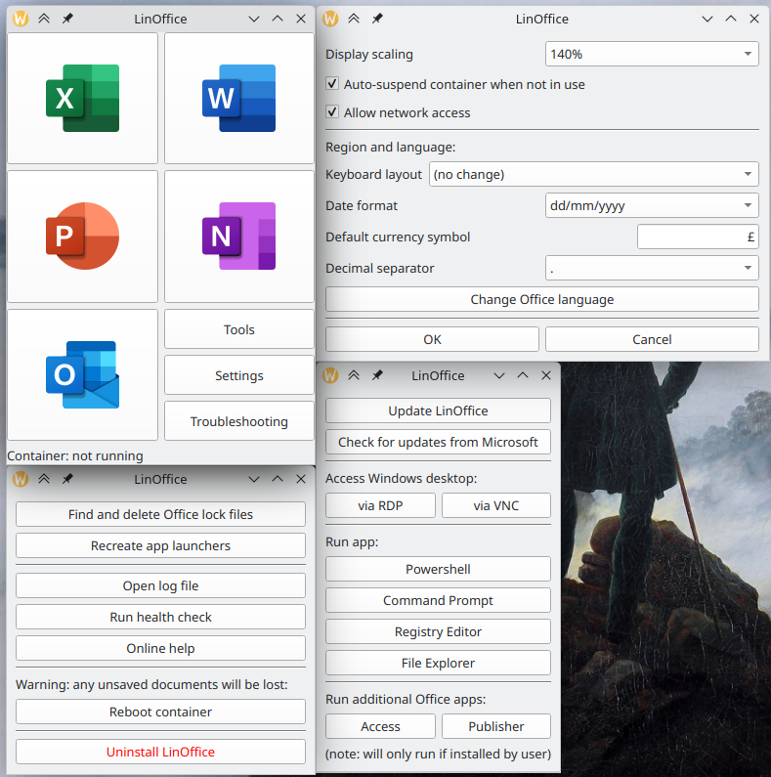
Task: Click warning text about unsaved documents
Action: pos(151,684)
